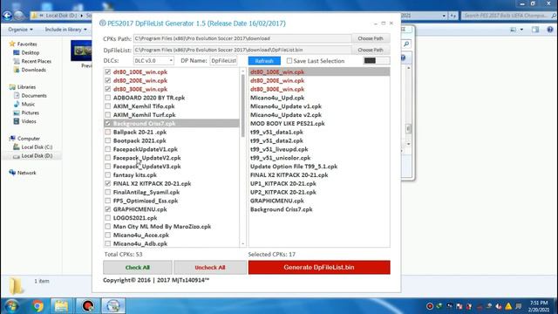Expand Explorer address bar history dropdown

[444, 16]
